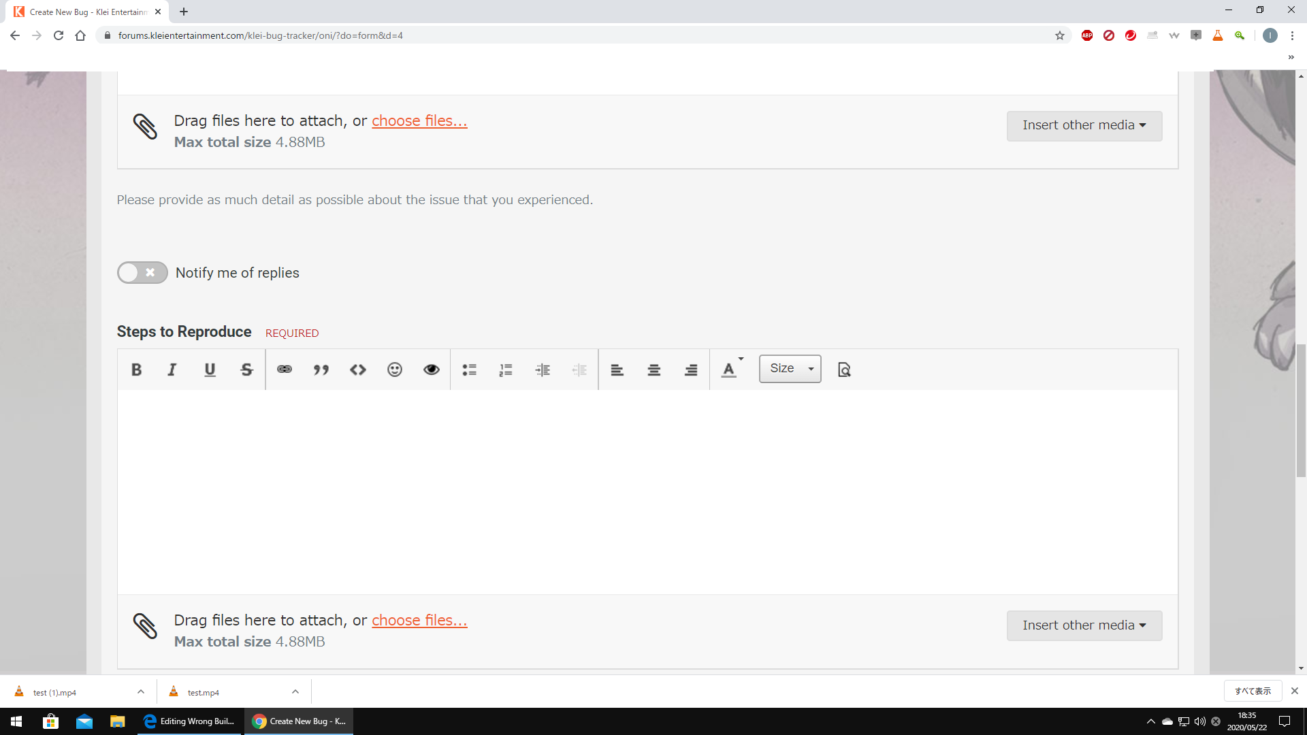Expand the test.mp4 download options chevron
Viewport: 1307px width, 735px height.
[x=295, y=691]
